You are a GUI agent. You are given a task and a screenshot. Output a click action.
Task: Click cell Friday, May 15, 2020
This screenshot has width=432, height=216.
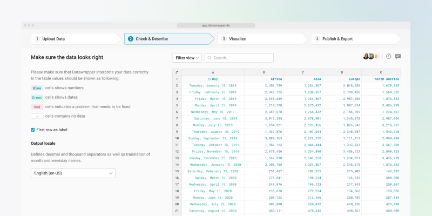click(213, 191)
